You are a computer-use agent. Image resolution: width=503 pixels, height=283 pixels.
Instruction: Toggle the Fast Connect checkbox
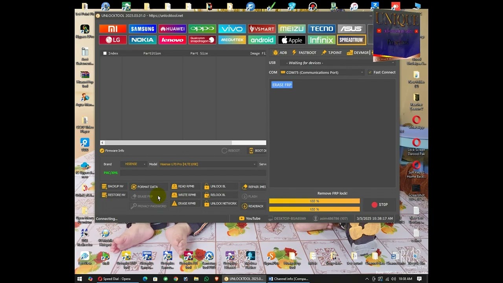(x=370, y=72)
